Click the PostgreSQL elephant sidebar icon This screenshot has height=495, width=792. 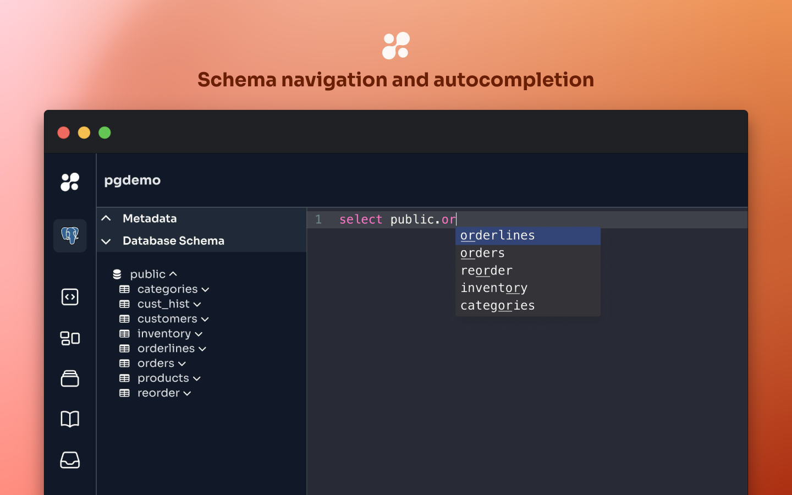click(x=70, y=235)
